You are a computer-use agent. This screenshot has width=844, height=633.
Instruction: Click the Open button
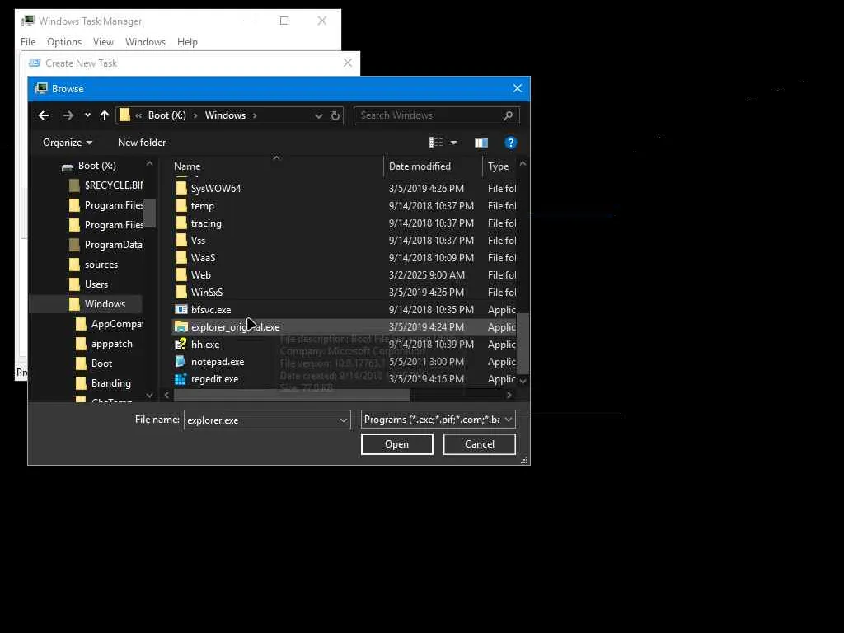(x=396, y=444)
